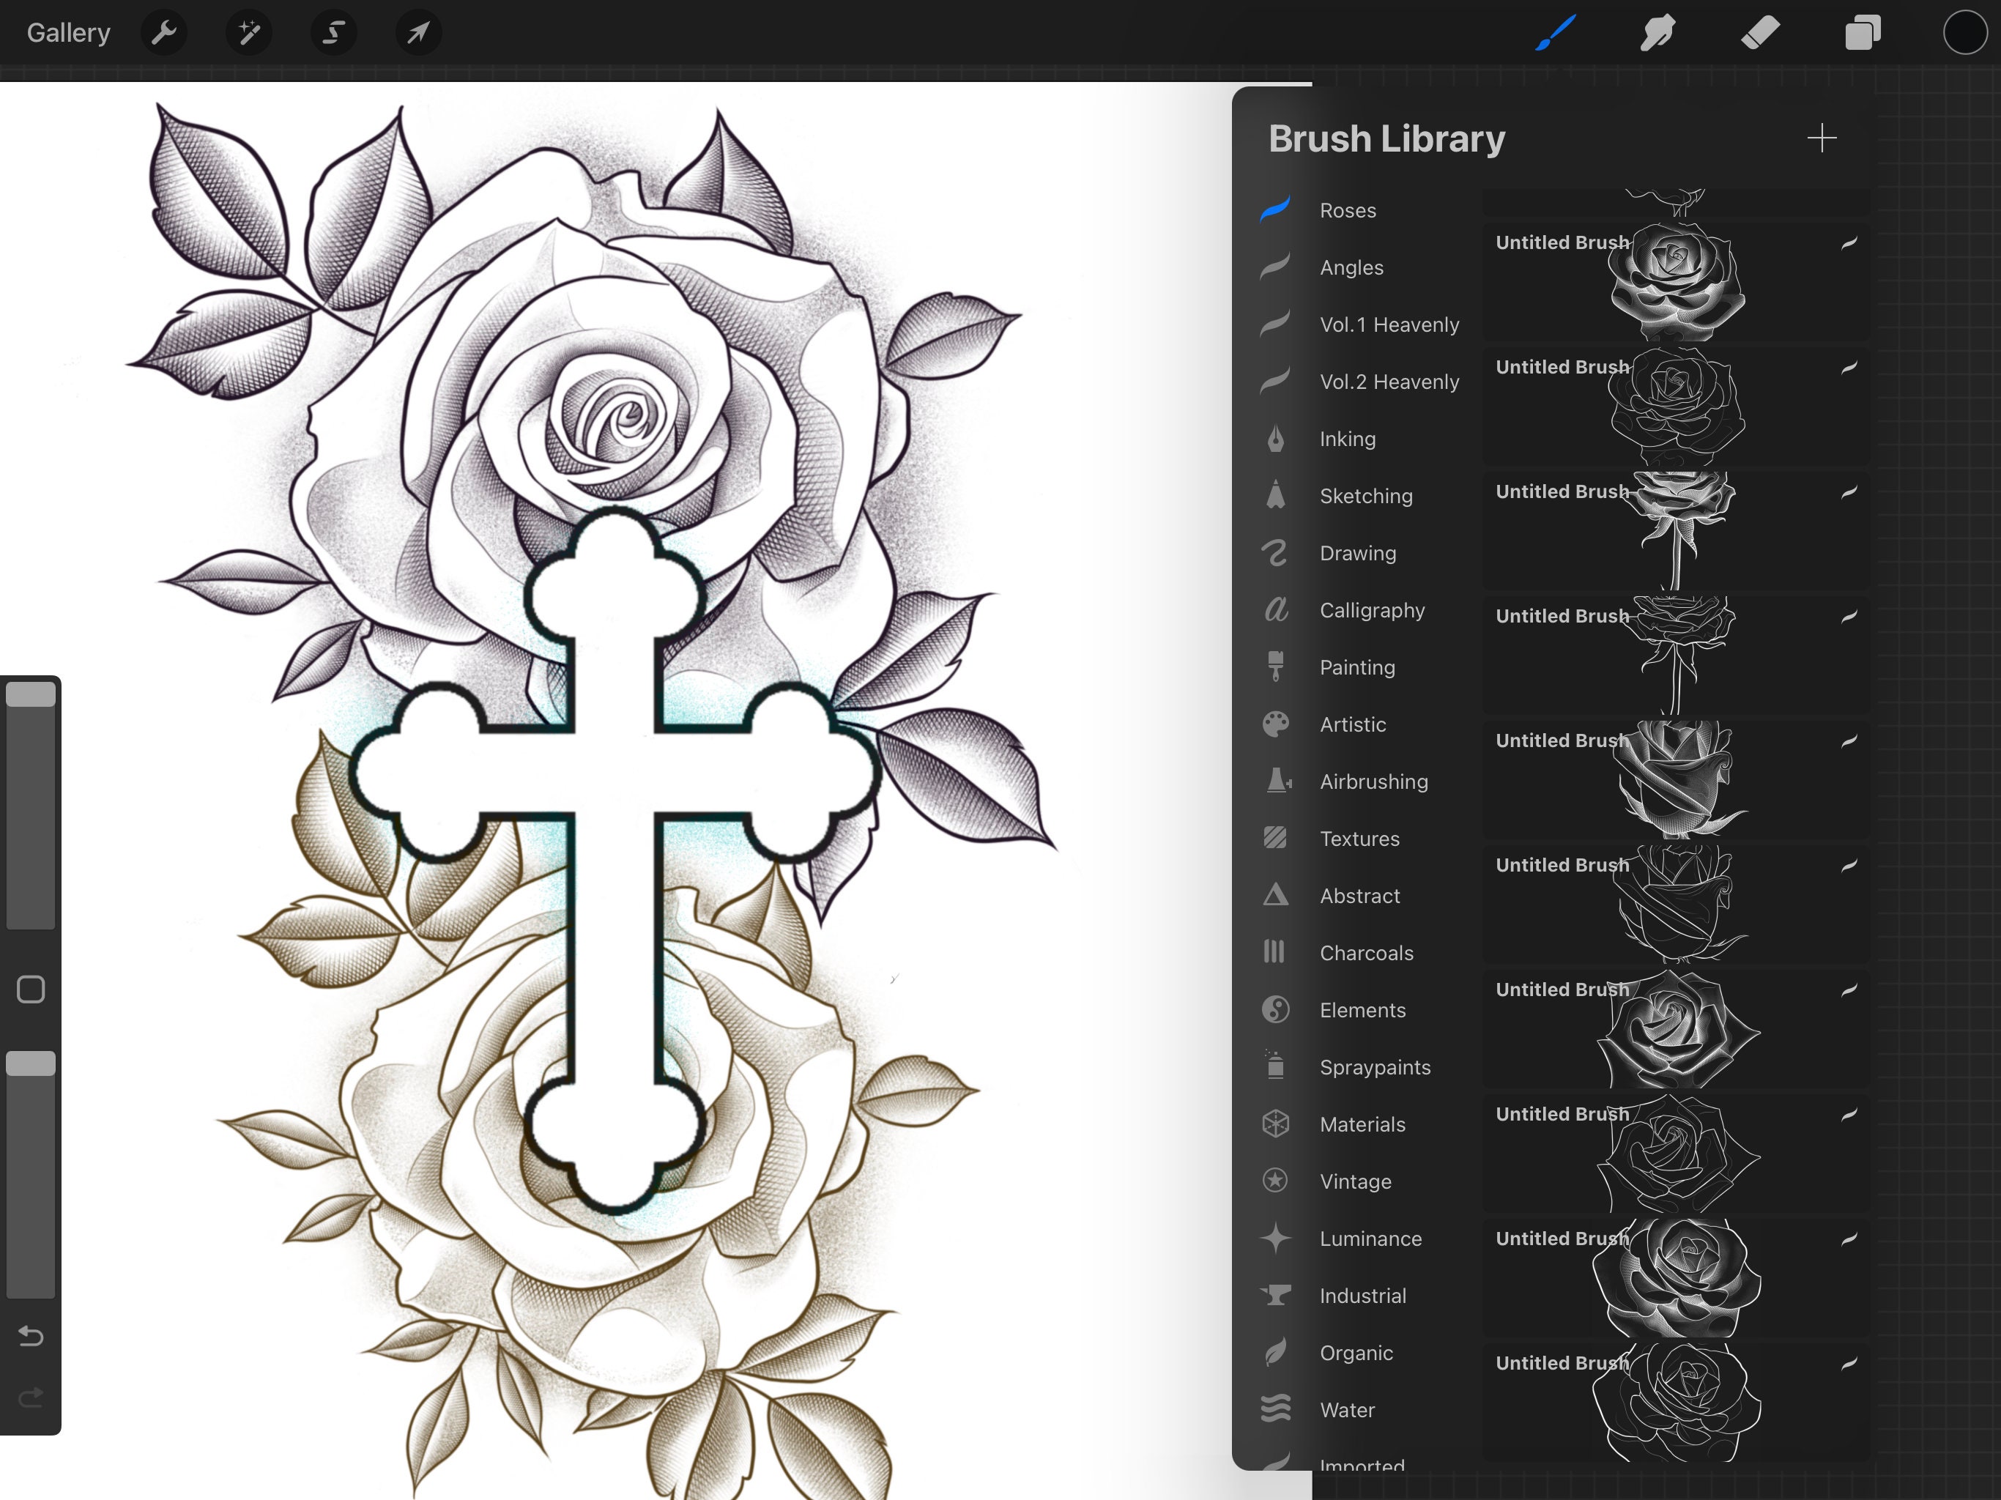Image resolution: width=2001 pixels, height=1500 pixels.
Task: Click the Textures hatched square icon
Action: pyautogui.click(x=1274, y=838)
